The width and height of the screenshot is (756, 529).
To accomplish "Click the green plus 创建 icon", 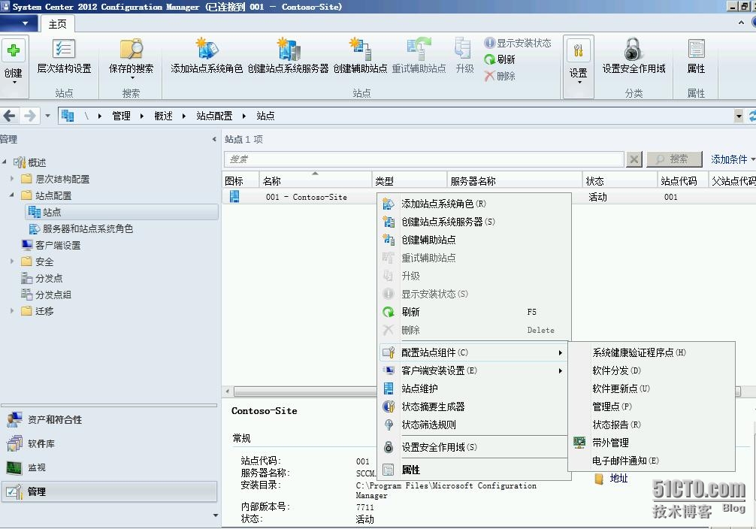I will tap(14, 50).
